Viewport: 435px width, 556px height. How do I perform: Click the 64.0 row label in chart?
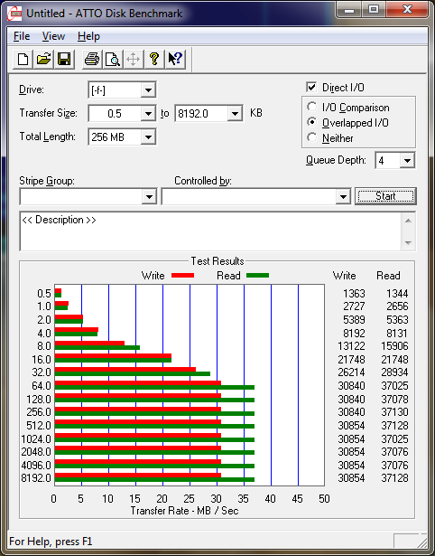(x=42, y=386)
